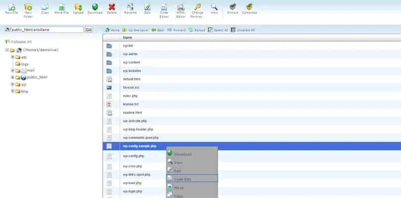
Task: Collapse the /home1/demorive root node
Action: tap(7, 50)
